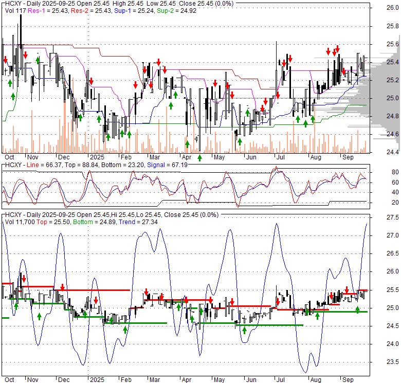
Task: Click the top chart's HCXY Daily title line
Action: click(119, 4)
